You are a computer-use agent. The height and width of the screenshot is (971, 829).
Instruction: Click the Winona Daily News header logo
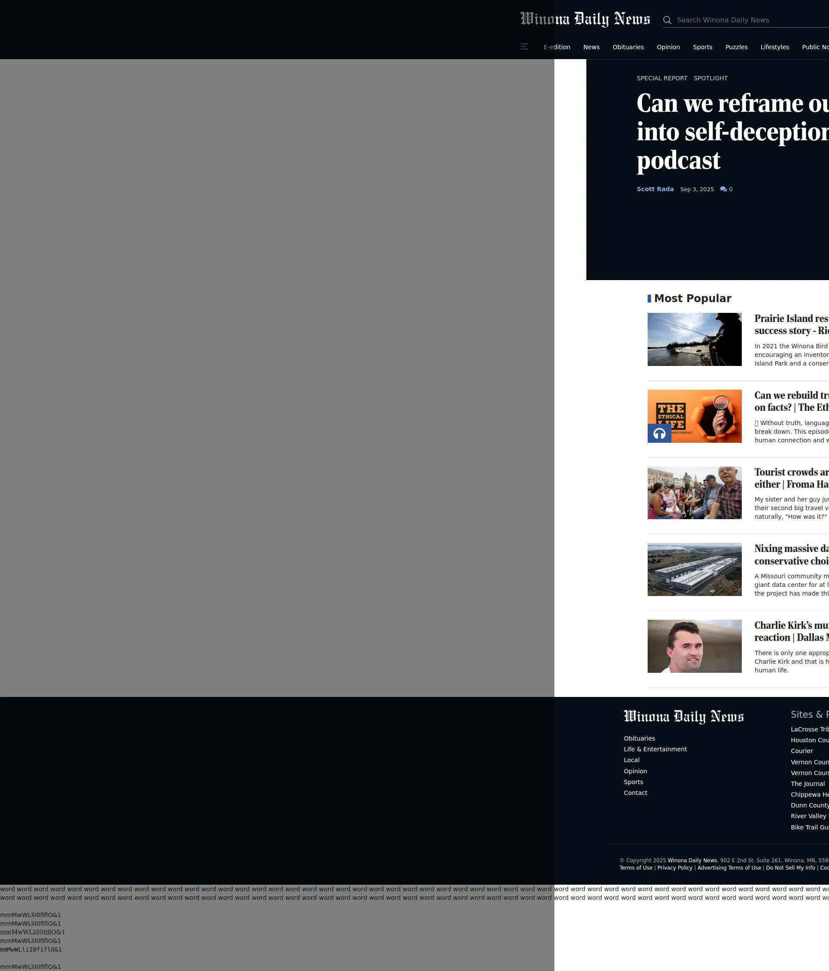585,19
